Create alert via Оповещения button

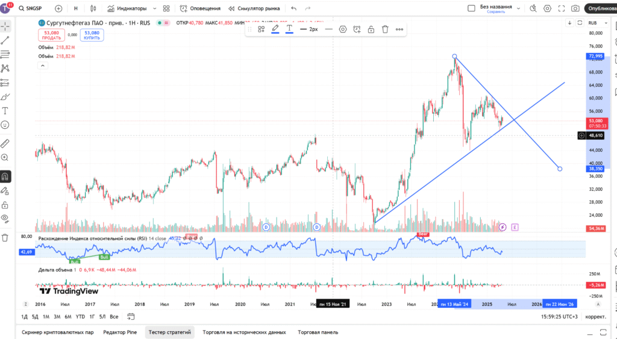200,8
